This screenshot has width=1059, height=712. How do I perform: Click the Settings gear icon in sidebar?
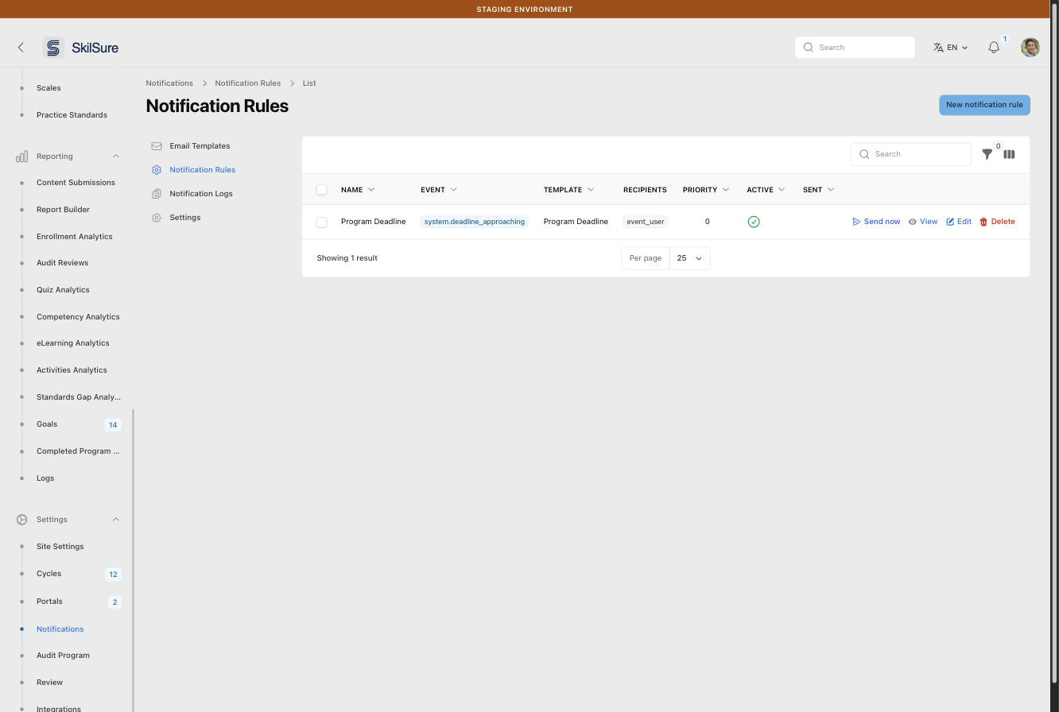click(x=22, y=520)
